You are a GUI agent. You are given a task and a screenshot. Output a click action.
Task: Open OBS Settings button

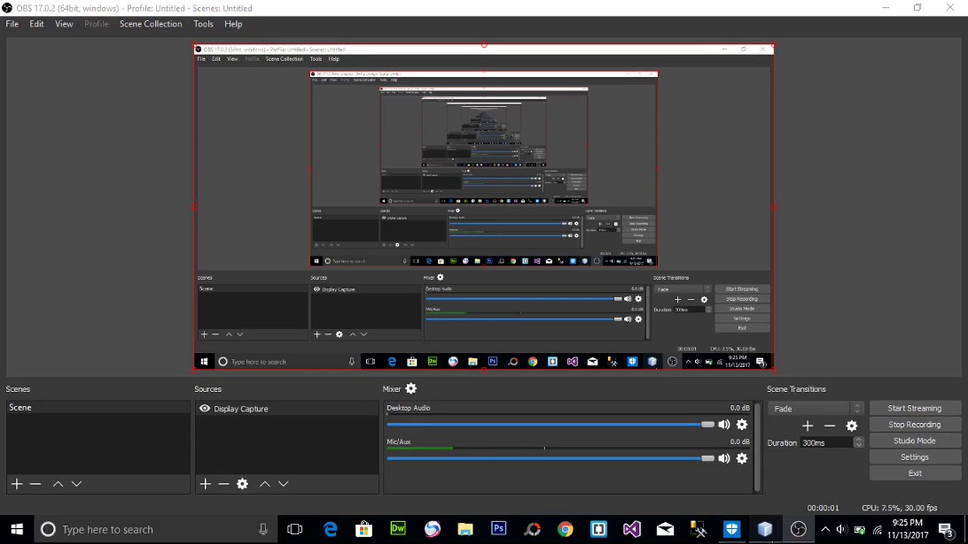click(914, 457)
